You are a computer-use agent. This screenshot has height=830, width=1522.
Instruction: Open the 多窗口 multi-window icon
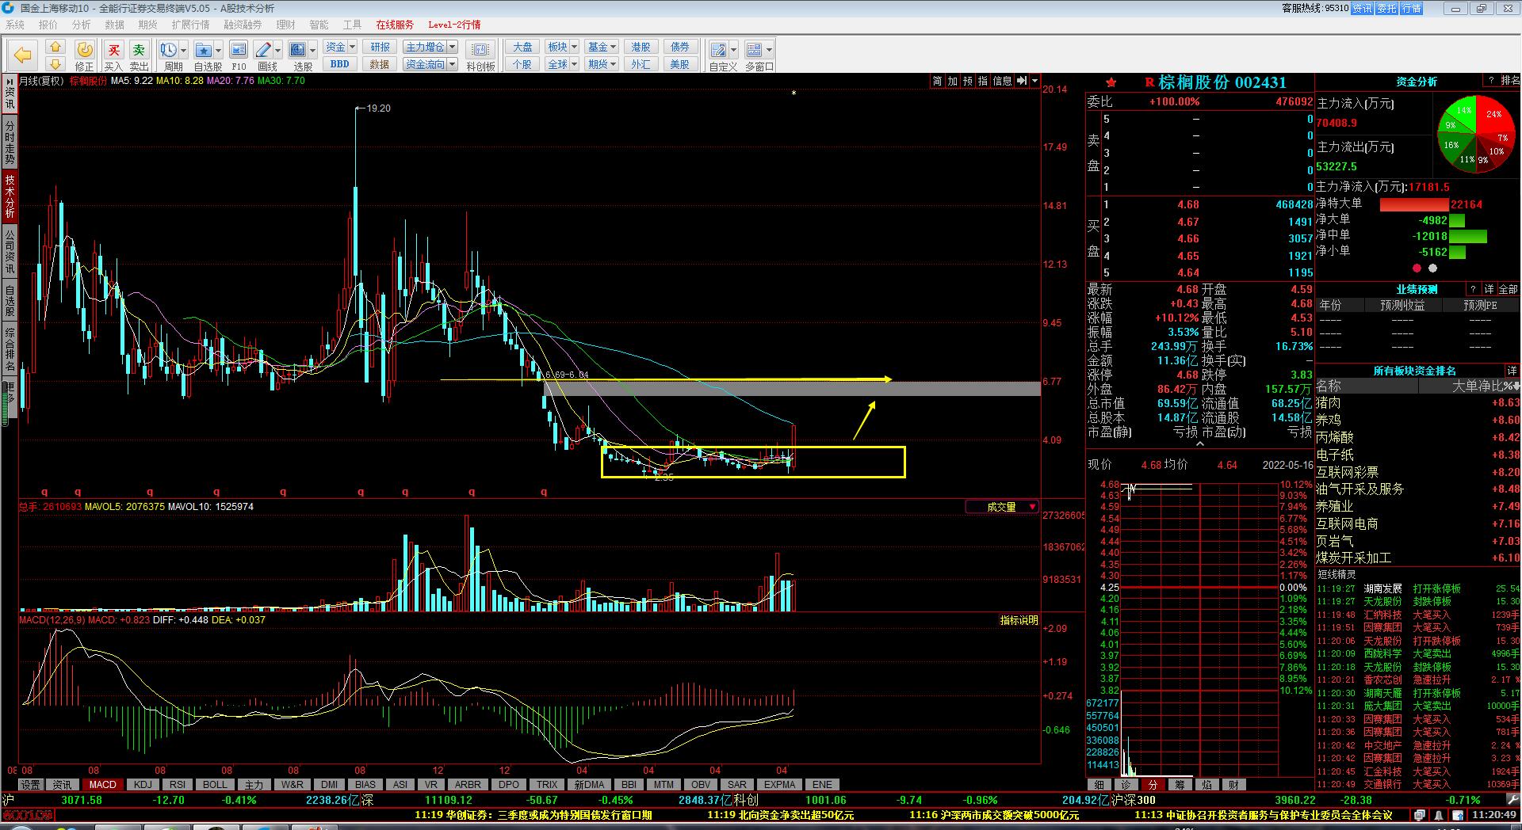point(754,50)
